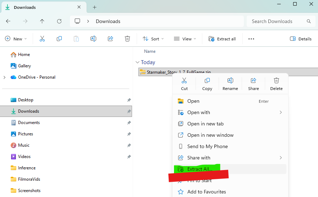Click the Share icon in the toolbar
The image size is (318, 197).
point(110,39)
